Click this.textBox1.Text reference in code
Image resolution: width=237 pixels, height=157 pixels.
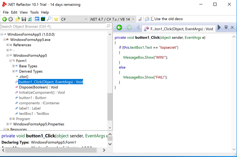[137, 48]
